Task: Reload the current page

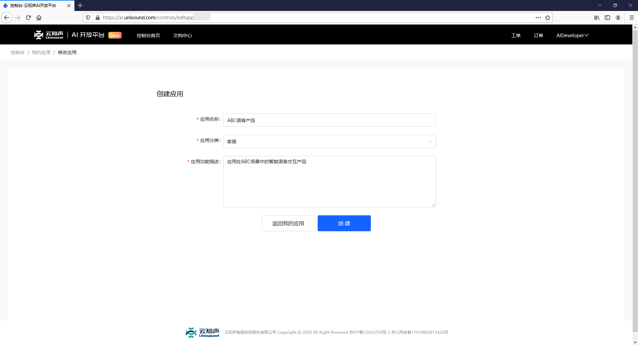Action: (28, 18)
